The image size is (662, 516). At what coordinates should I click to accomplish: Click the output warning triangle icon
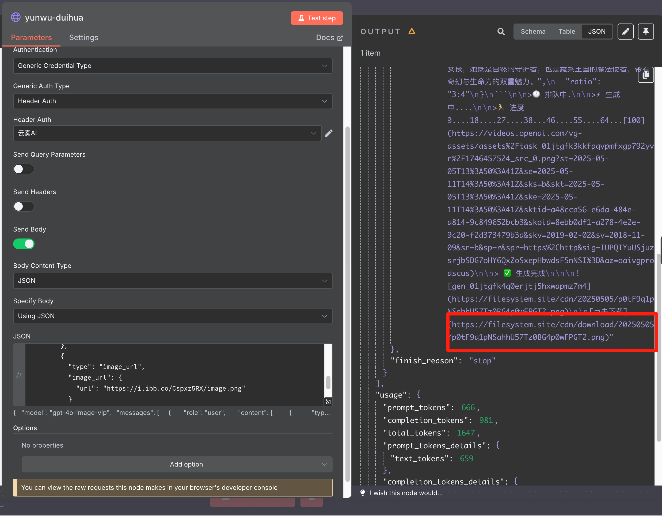[412, 31]
